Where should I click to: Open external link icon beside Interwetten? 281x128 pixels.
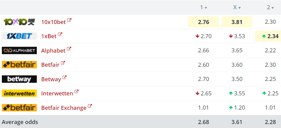click(x=76, y=92)
